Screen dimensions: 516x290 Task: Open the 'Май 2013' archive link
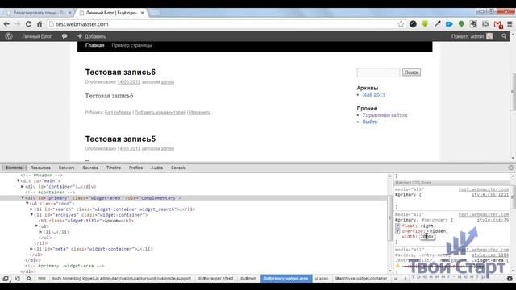[374, 95]
